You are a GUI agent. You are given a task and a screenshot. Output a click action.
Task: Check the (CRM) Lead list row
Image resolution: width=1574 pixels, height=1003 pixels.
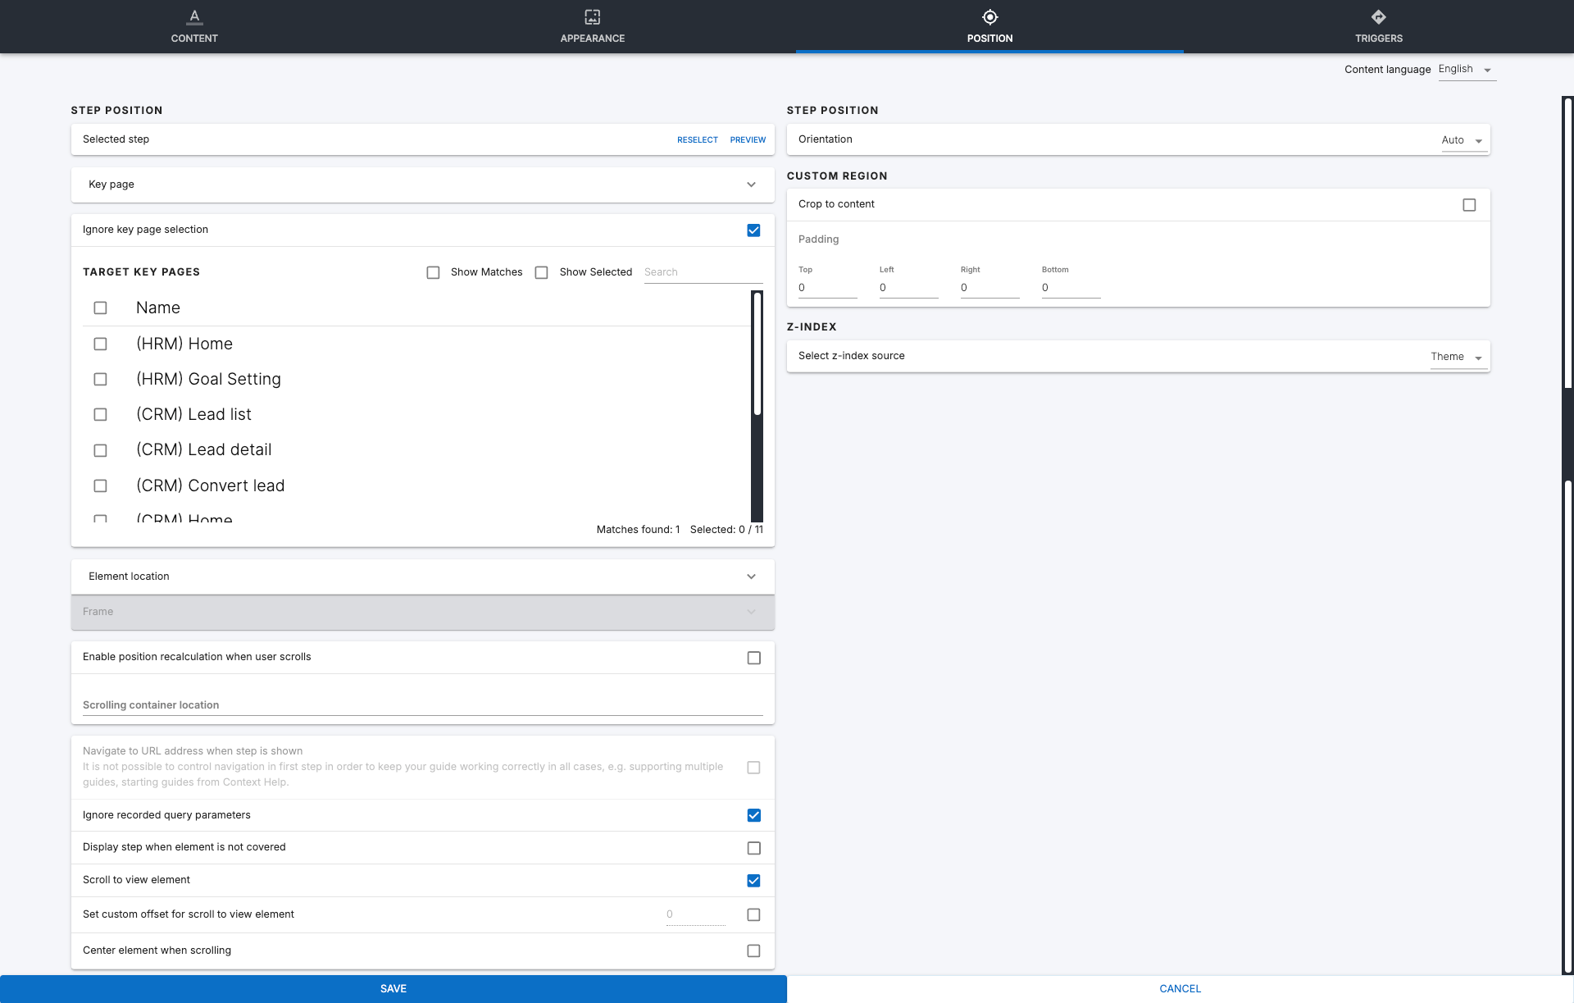(100, 415)
